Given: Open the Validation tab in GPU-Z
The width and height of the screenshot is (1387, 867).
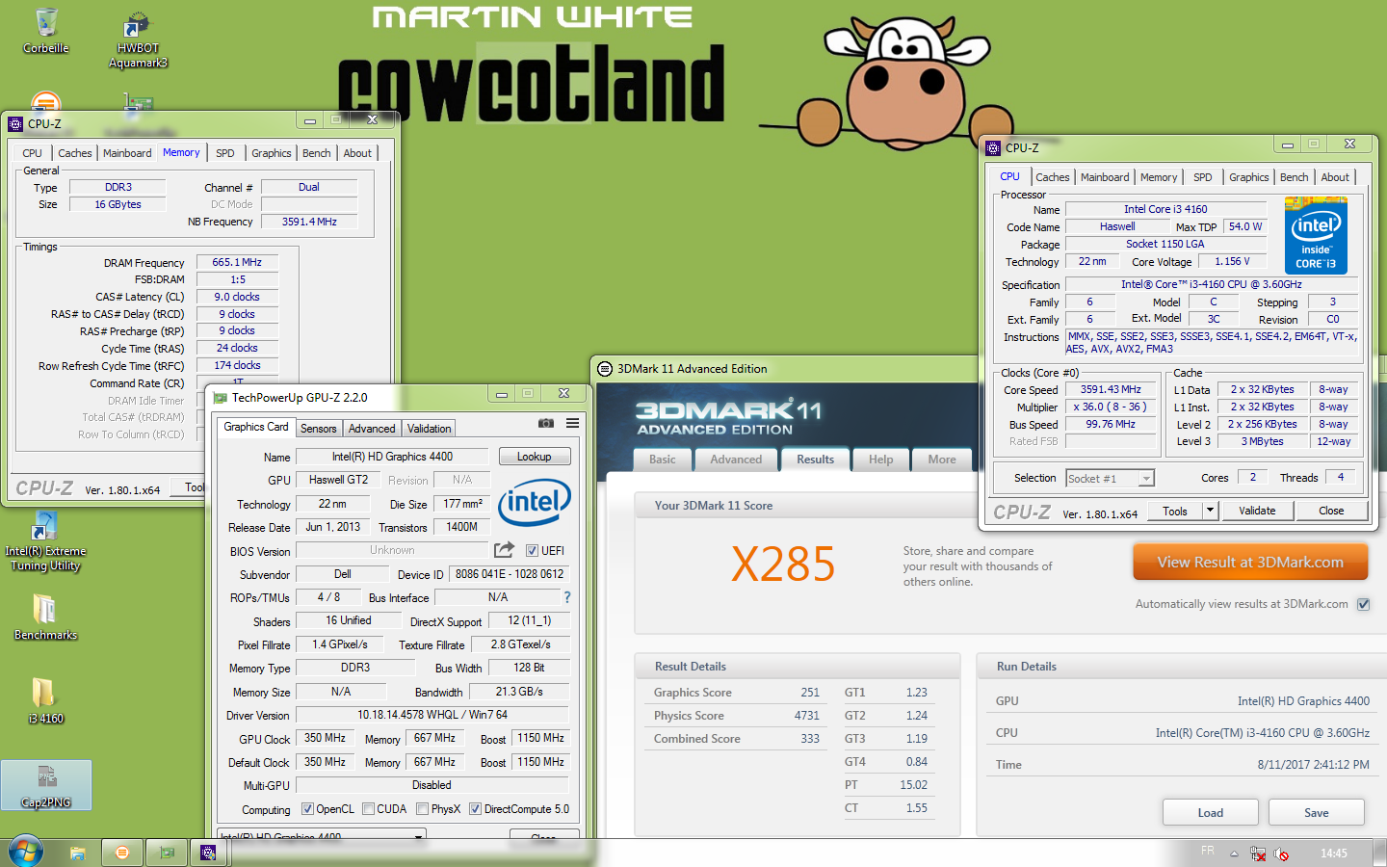Looking at the screenshot, I should click(x=429, y=429).
